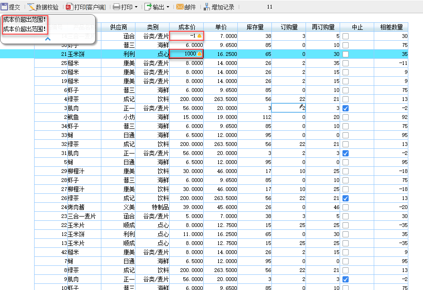Image resolution: width=423 pixels, height=290 pixels.
Task: Click the 输出 export icon
Action: [x=148, y=7]
